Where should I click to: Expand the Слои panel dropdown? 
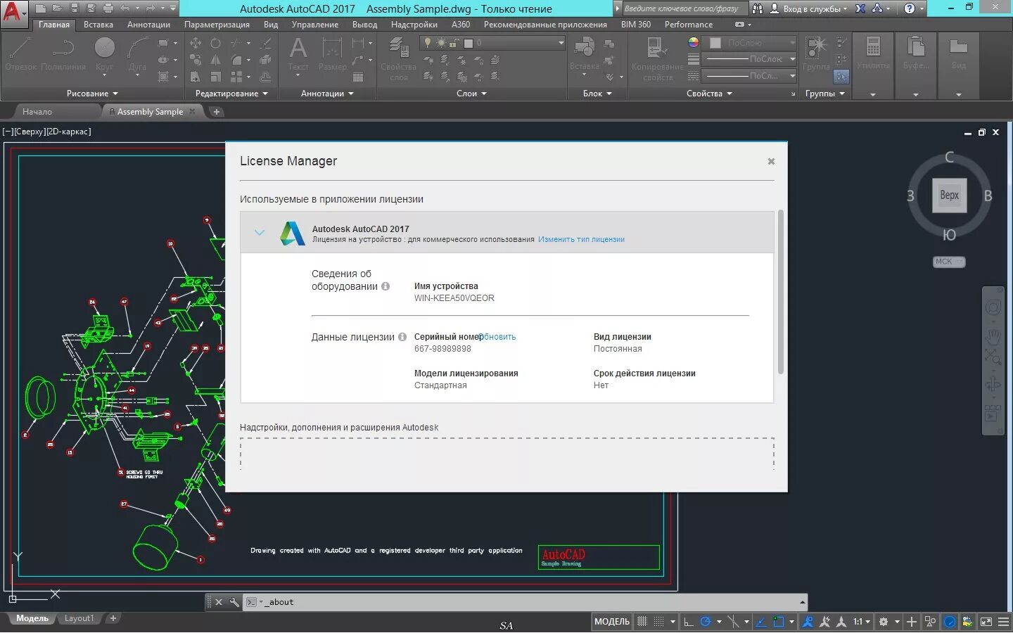[x=471, y=93]
